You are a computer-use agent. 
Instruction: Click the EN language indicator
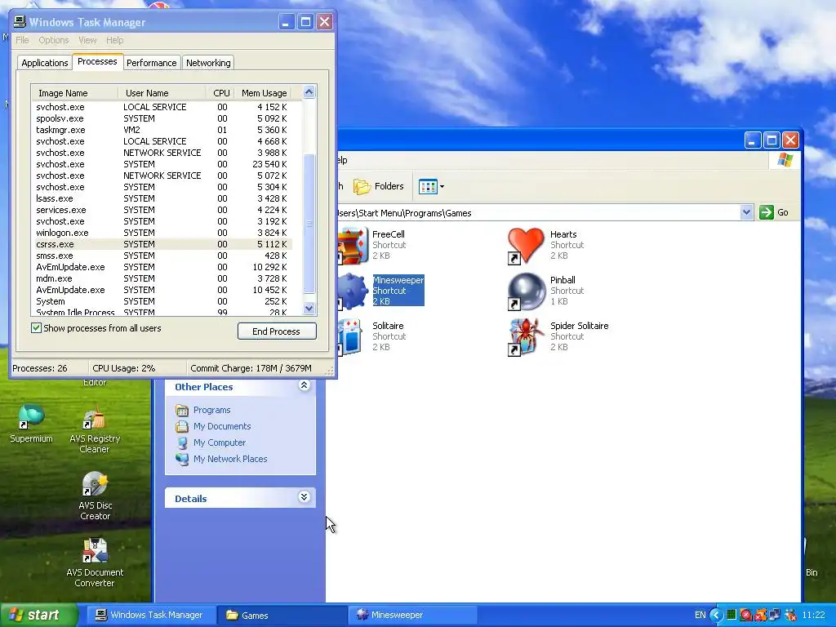pos(700,615)
